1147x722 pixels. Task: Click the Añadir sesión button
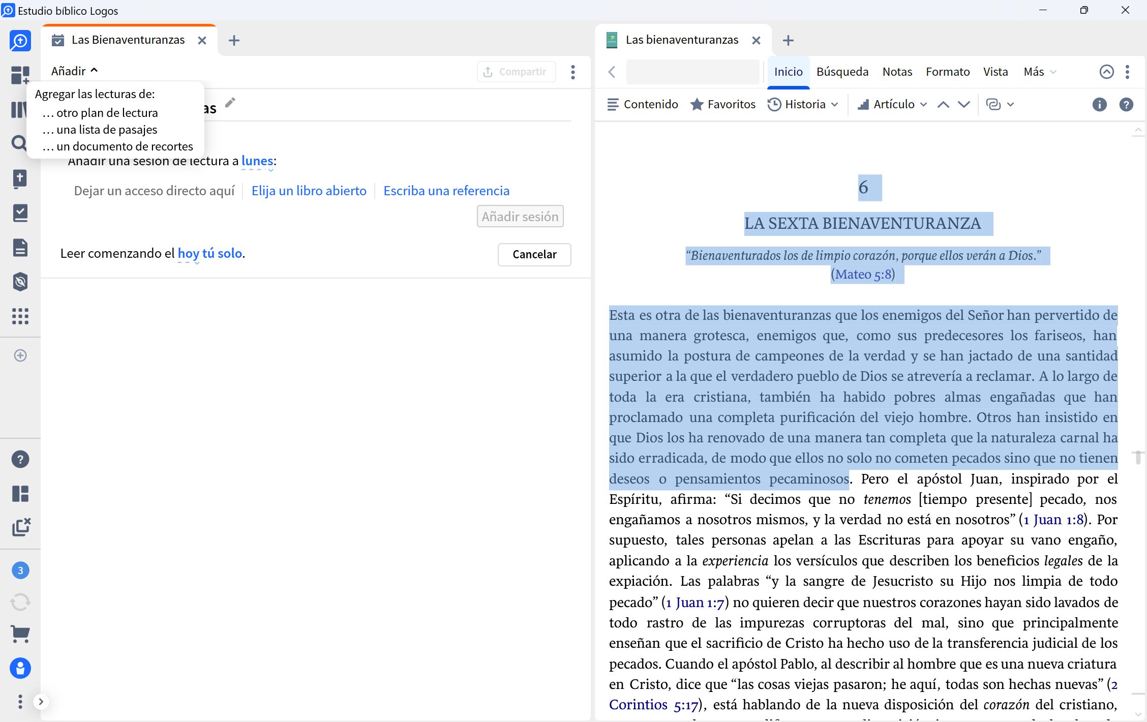(x=520, y=217)
